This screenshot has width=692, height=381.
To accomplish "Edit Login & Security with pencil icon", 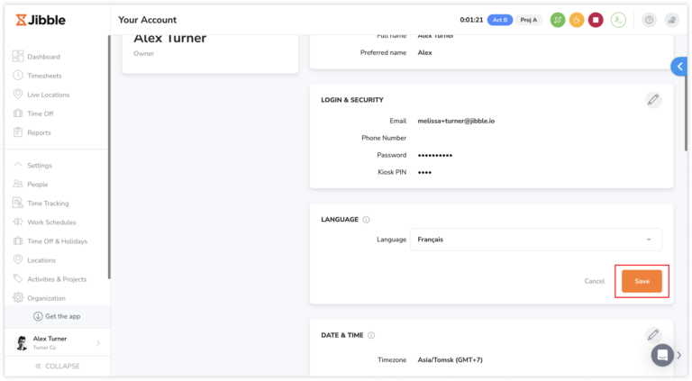I will tap(653, 100).
